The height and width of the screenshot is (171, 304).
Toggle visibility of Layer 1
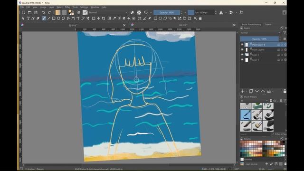coord(242,60)
